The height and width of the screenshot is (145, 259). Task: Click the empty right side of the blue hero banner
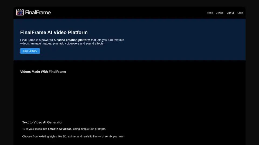coord(189,40)
